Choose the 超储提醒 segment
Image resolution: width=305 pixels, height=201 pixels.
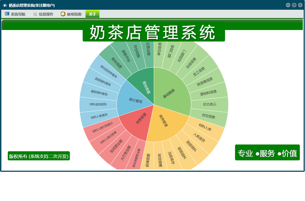pyautogui.click(x=148, y=160)
